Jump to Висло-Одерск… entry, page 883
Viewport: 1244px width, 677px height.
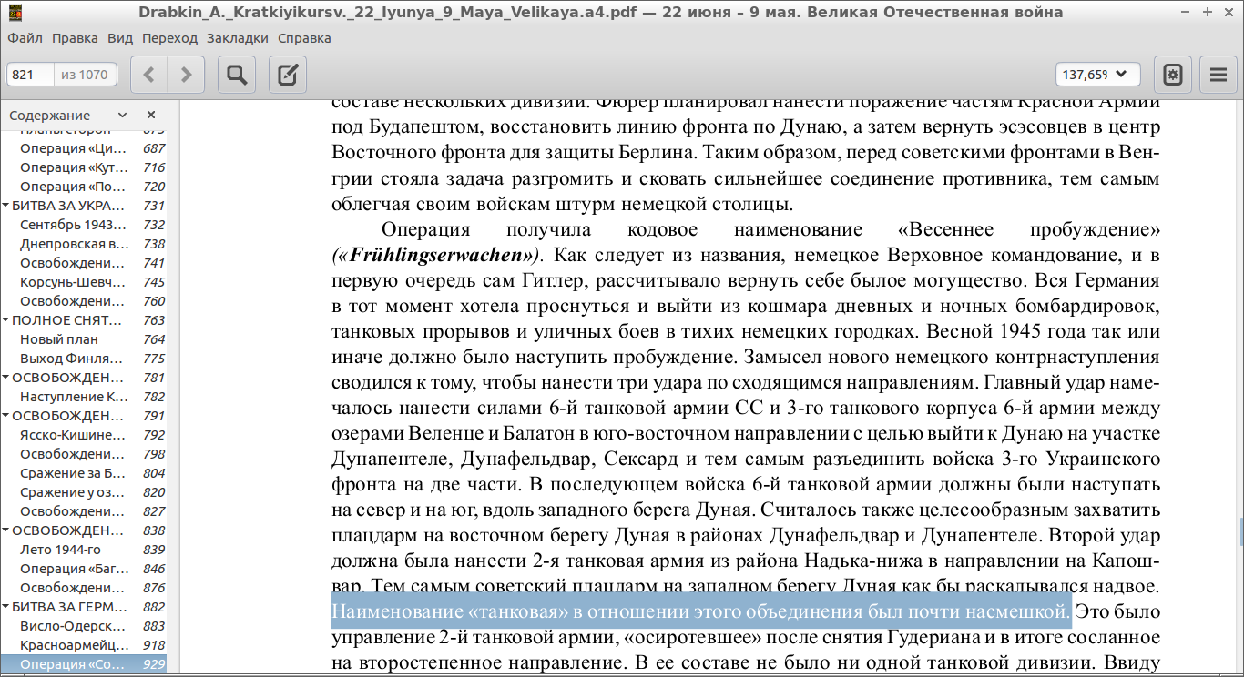tap(73, 626)
